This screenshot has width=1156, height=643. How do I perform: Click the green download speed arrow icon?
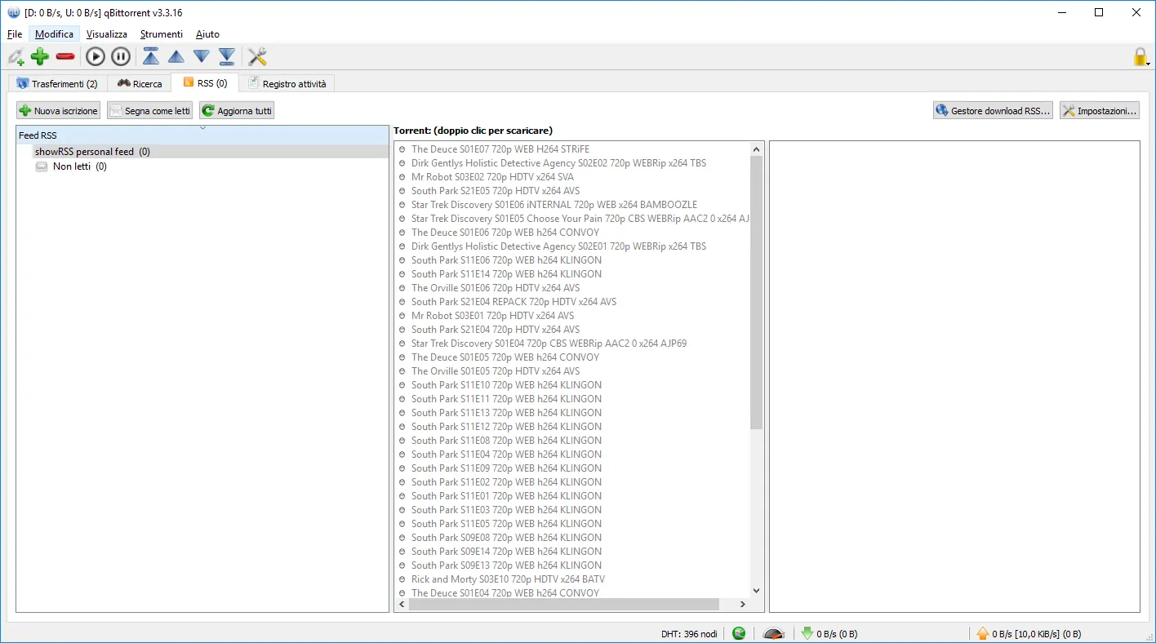tap(807, 633)
